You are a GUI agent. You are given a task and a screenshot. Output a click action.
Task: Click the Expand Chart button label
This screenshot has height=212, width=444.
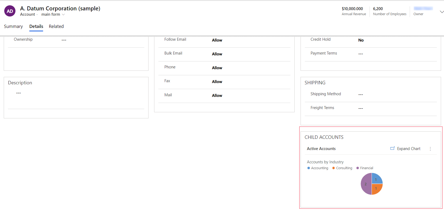point(409,149)
